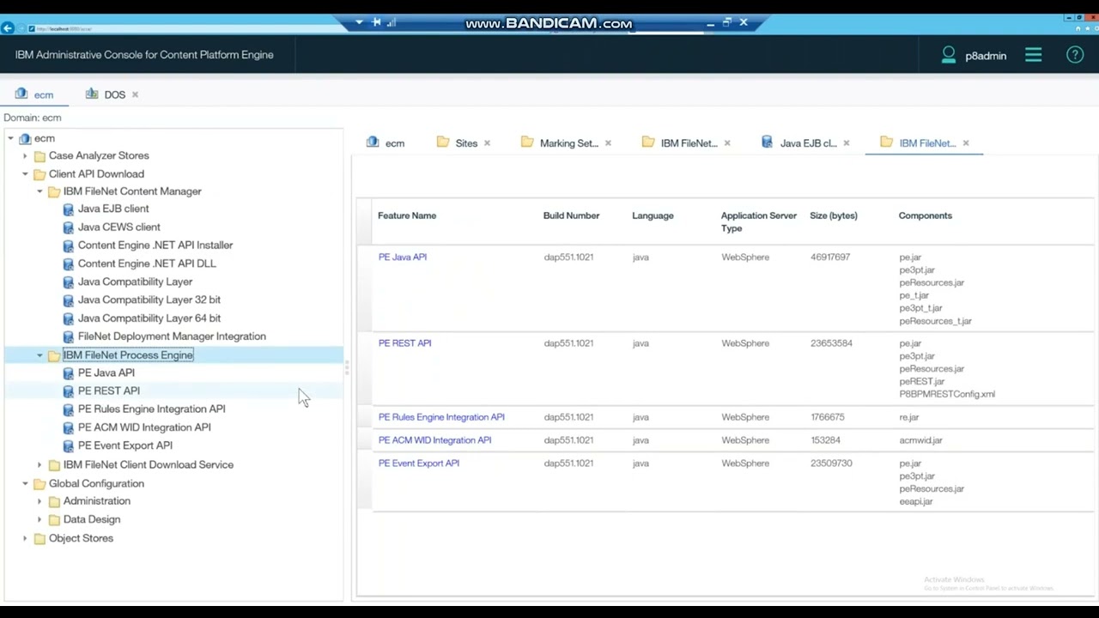Click the ecm domain root icon in tree
1099x618 pixels.
pyautogui.click(x=25, y=138)
